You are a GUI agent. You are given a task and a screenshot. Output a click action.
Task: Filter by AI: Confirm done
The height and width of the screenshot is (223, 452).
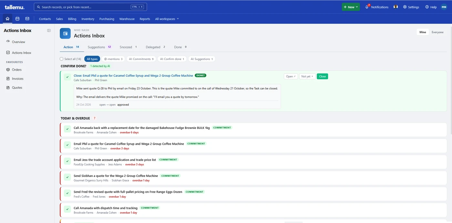tap(172, 59)
